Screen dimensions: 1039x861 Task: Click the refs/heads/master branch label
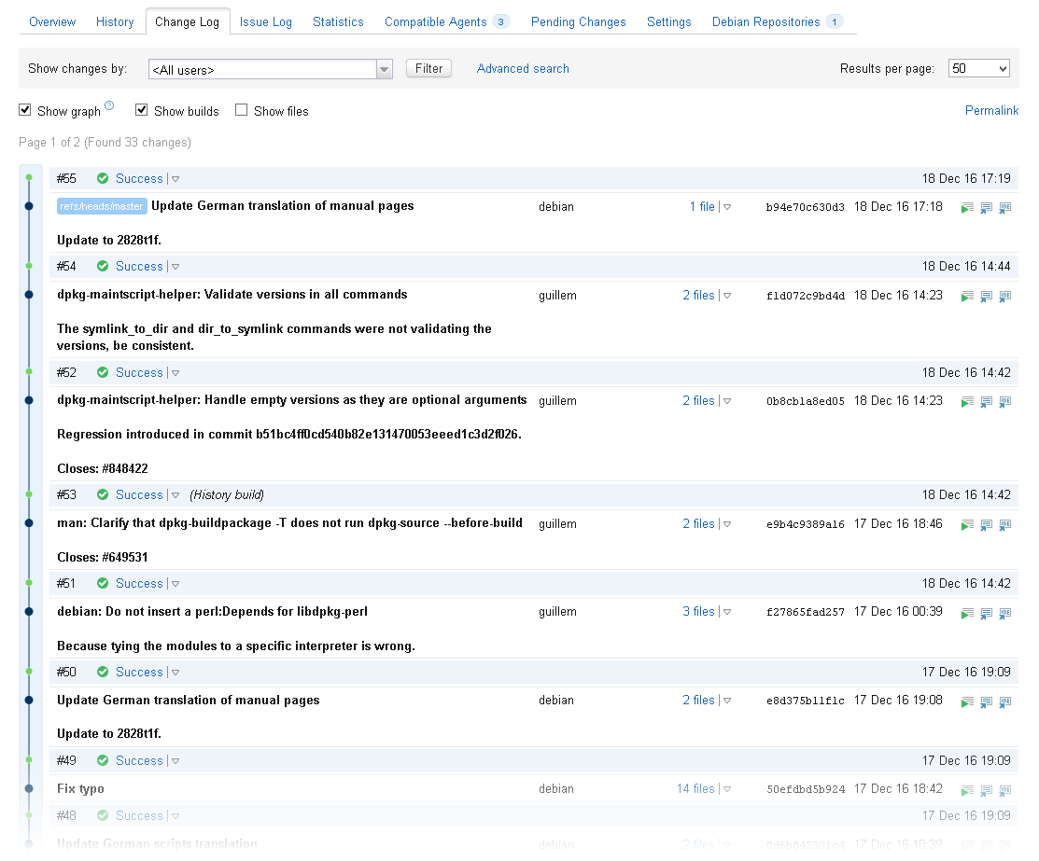[102, 206]
